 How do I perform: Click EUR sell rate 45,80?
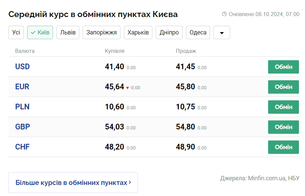(185, 87)
